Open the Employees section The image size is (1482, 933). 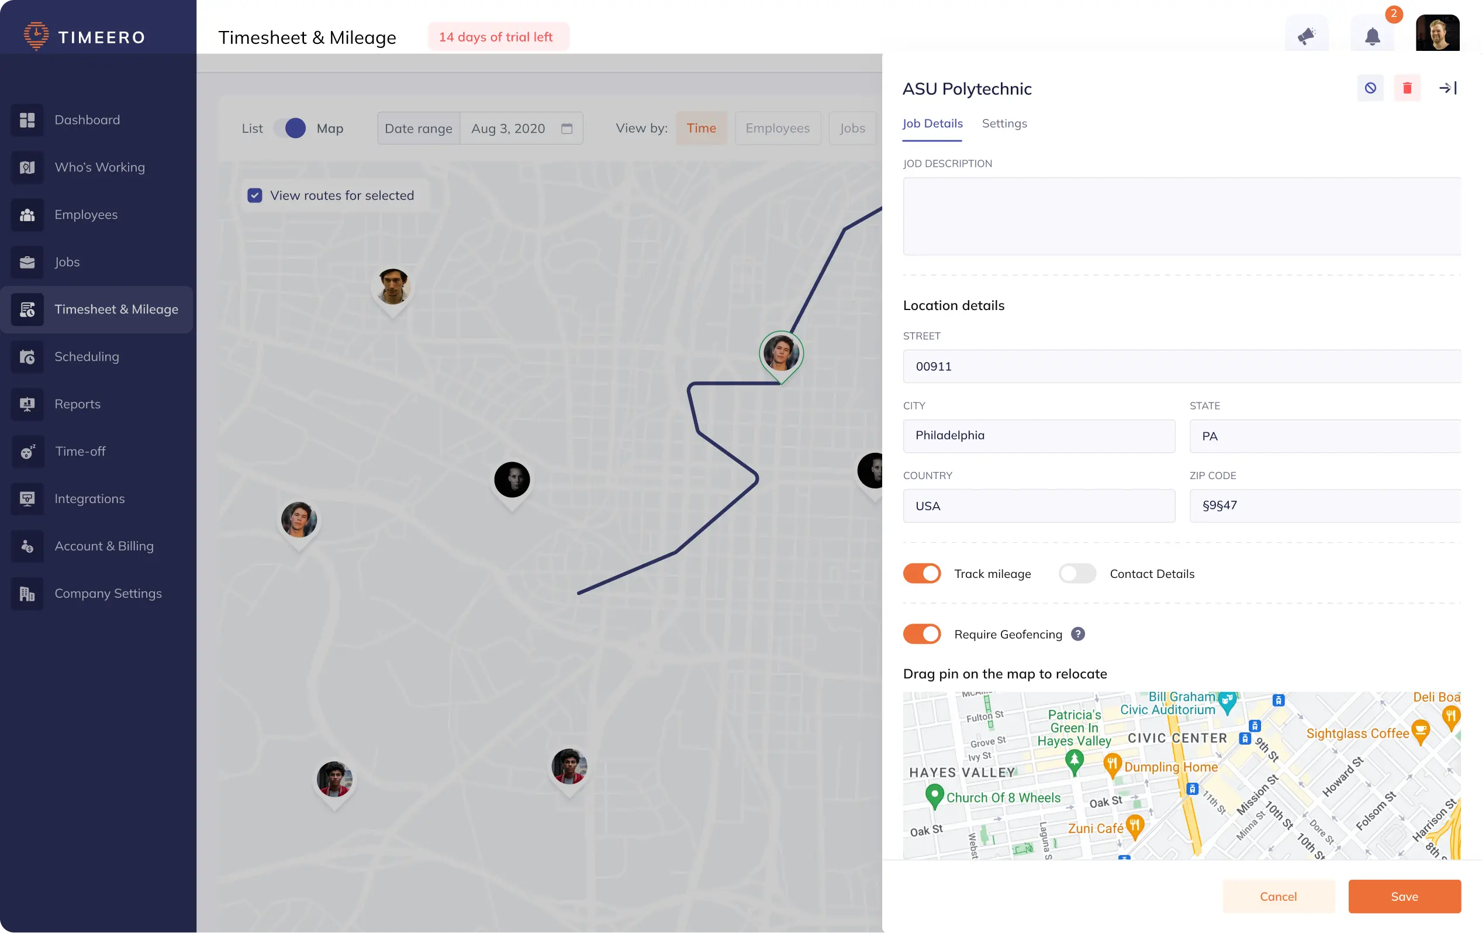pyautogui.click(x=85, y=214)
